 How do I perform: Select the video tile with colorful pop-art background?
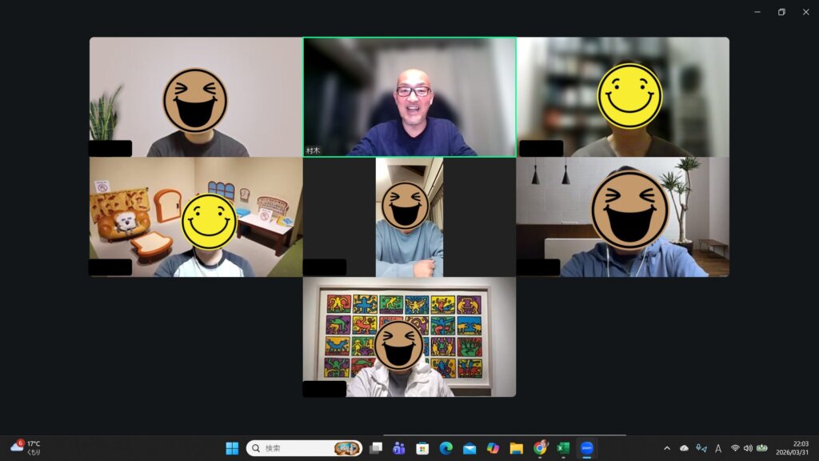tap(409, 337)
